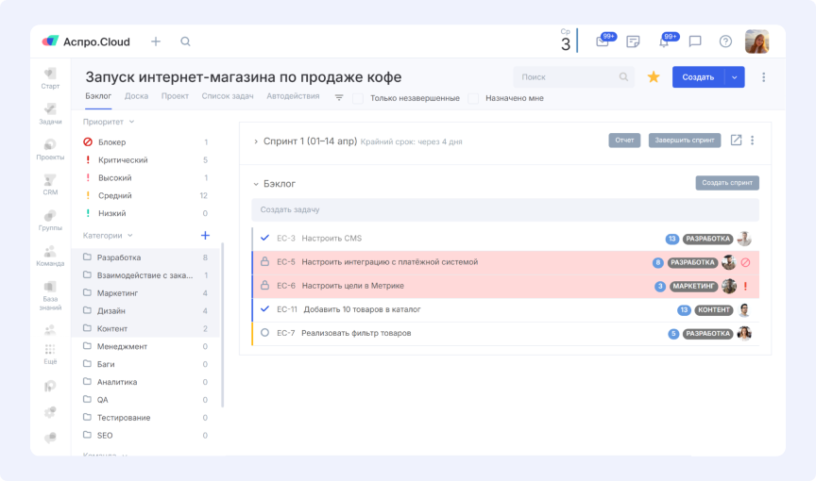Open the Создать button dropdown arrow
The image size is (816, 481).
pos(734,77)
